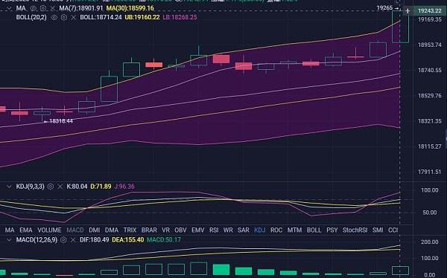This screenshot has width=447, height=278.
Task: Remove the MA indicator with X
Action: [53, 8]
